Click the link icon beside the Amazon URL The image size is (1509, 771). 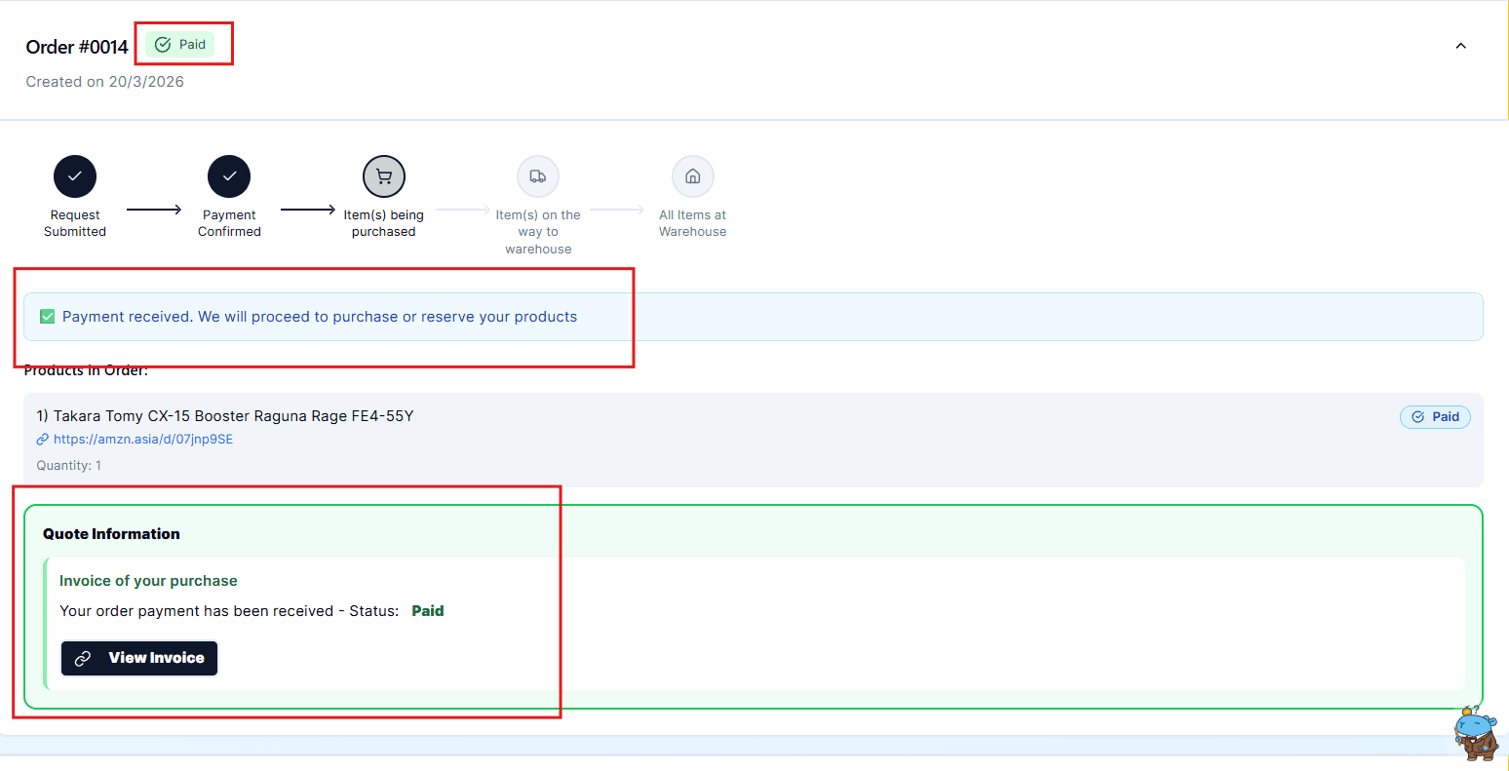click(43, 440)
